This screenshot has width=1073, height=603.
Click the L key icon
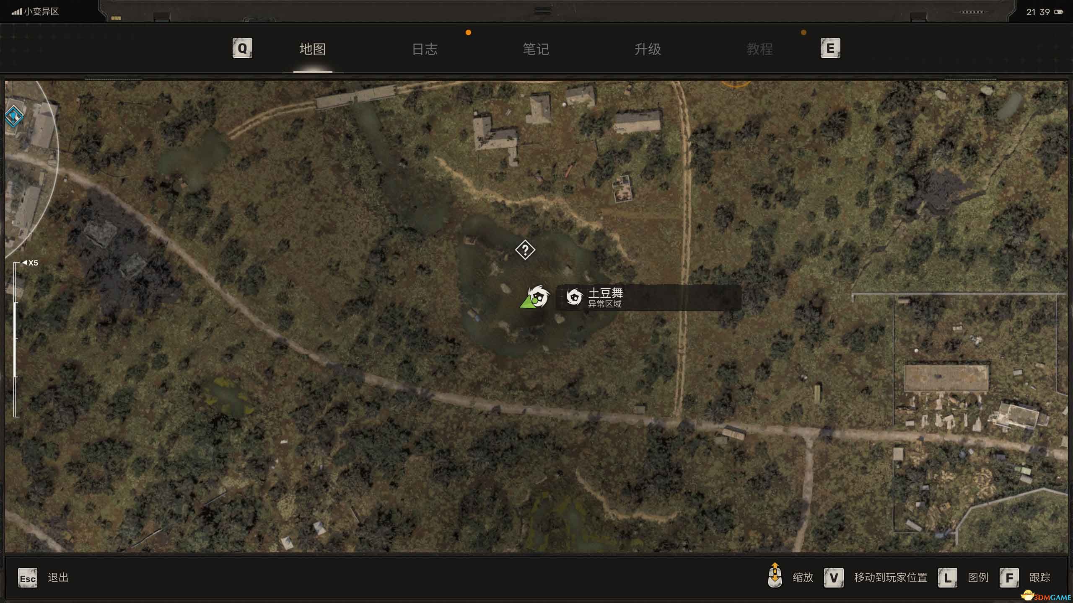point(948,578)
